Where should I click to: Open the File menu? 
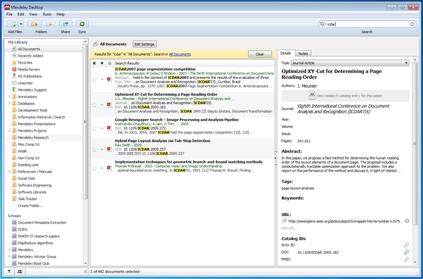click(9, 14)
